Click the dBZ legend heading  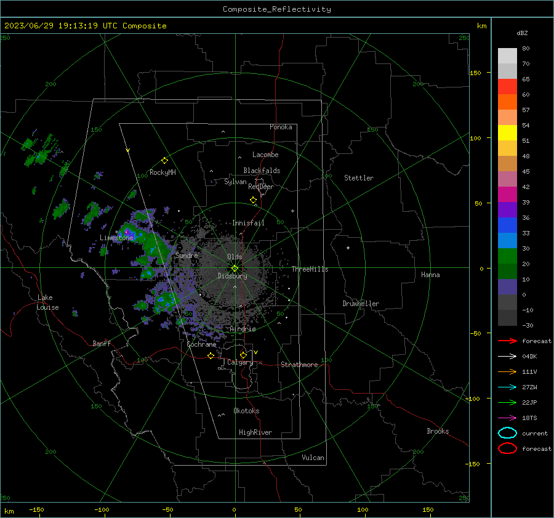[x=522, y=33]
